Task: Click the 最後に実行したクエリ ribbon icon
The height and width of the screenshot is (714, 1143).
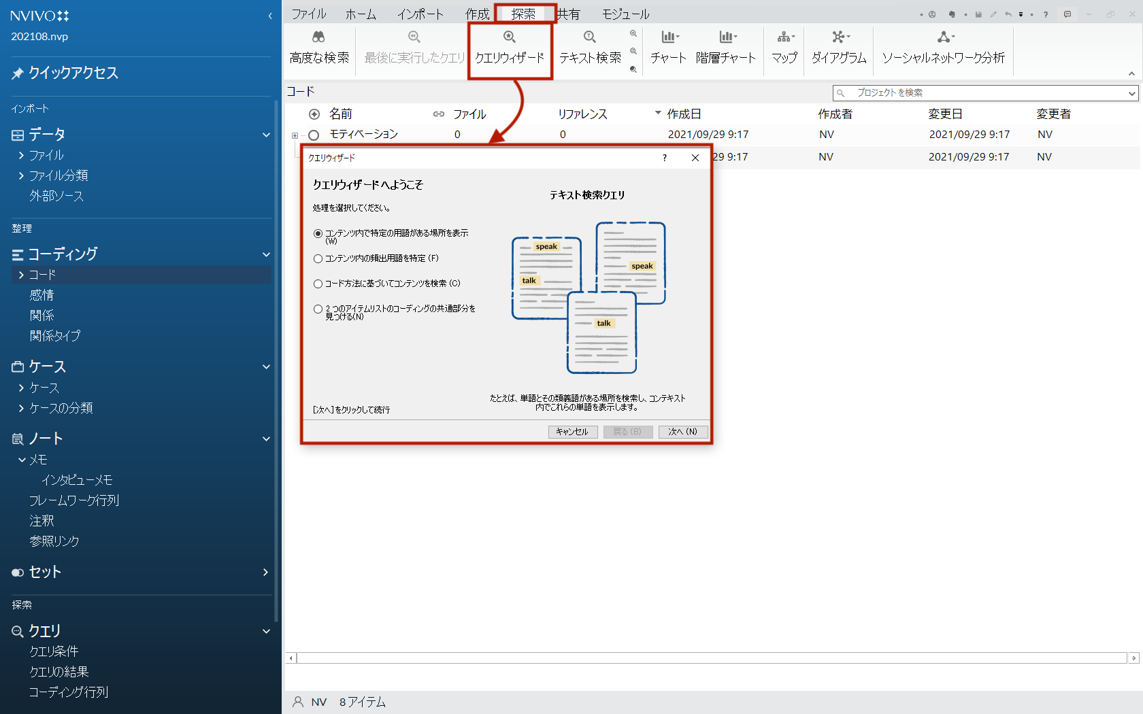Action: pyautogui.click(x=414, y=37)
